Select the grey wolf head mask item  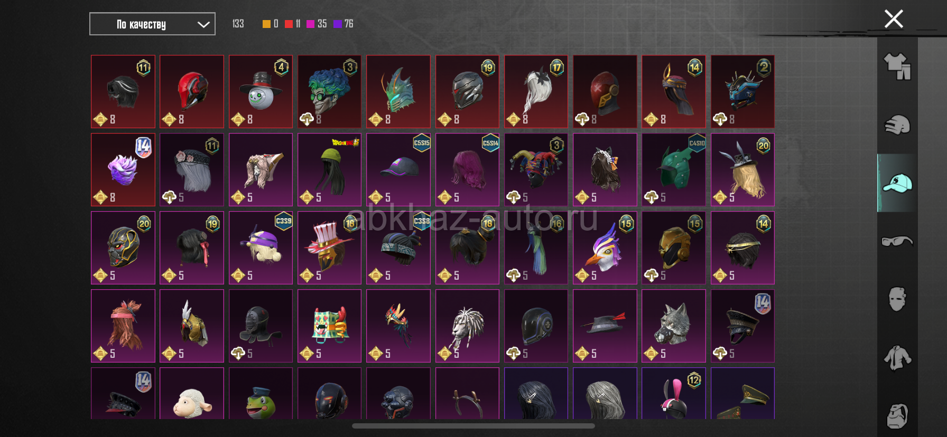pyautogui.click(x=674, y=326)
